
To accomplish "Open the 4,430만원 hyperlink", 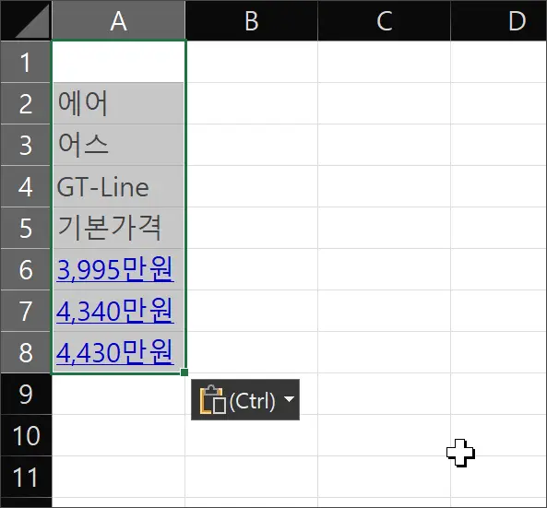I will (114, 352).
